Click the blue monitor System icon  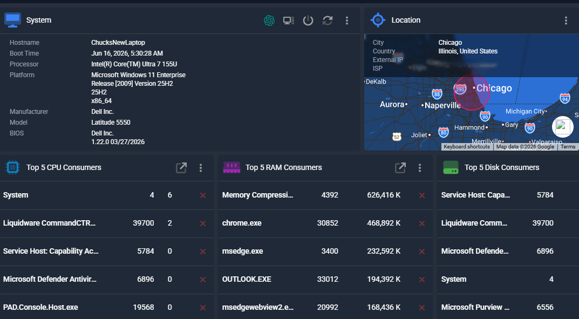coord(12,20)
